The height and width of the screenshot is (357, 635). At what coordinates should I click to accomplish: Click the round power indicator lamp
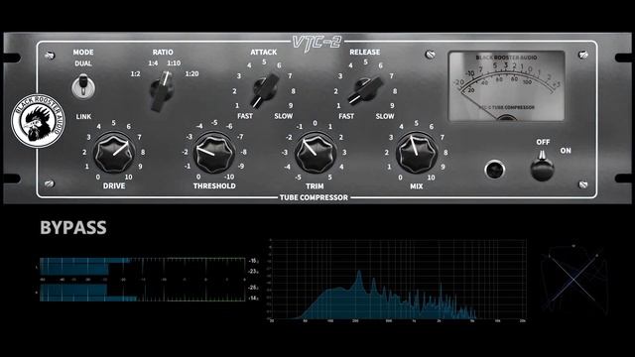pos(494,170)
